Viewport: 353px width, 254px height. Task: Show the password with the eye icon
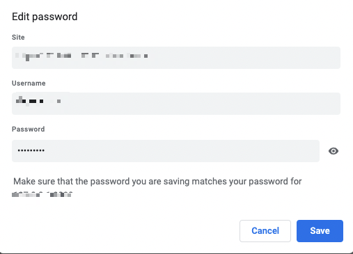(334, 151)
